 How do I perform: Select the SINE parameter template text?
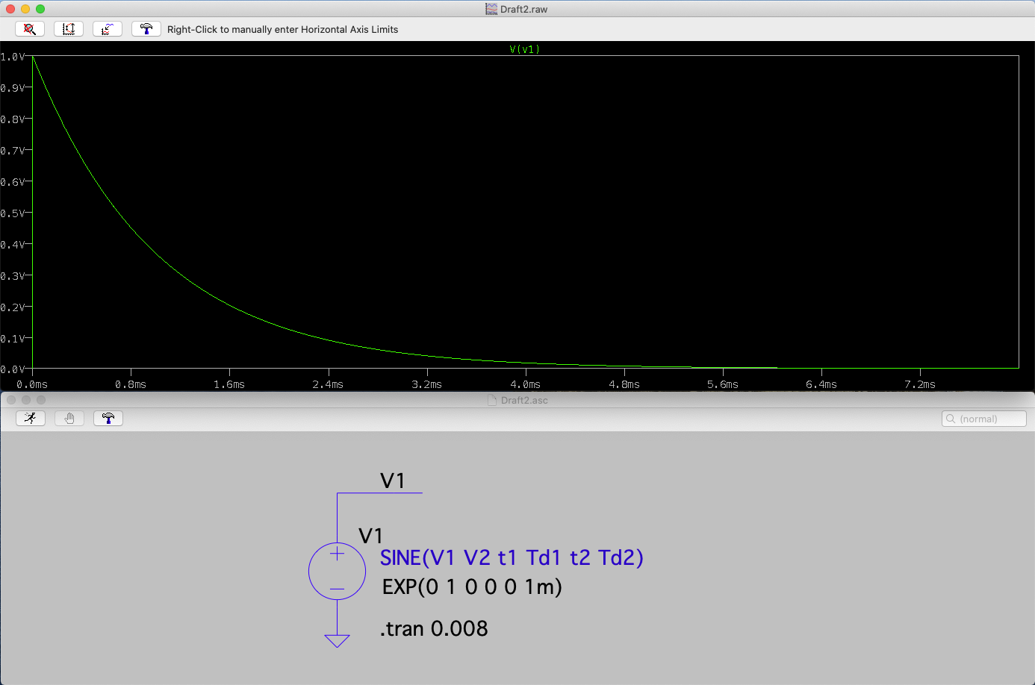point(511,557)
